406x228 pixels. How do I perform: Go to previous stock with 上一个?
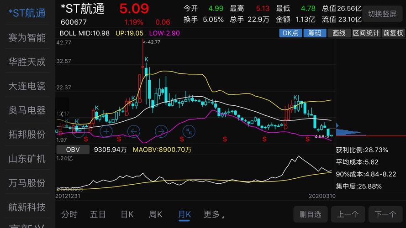348,214
